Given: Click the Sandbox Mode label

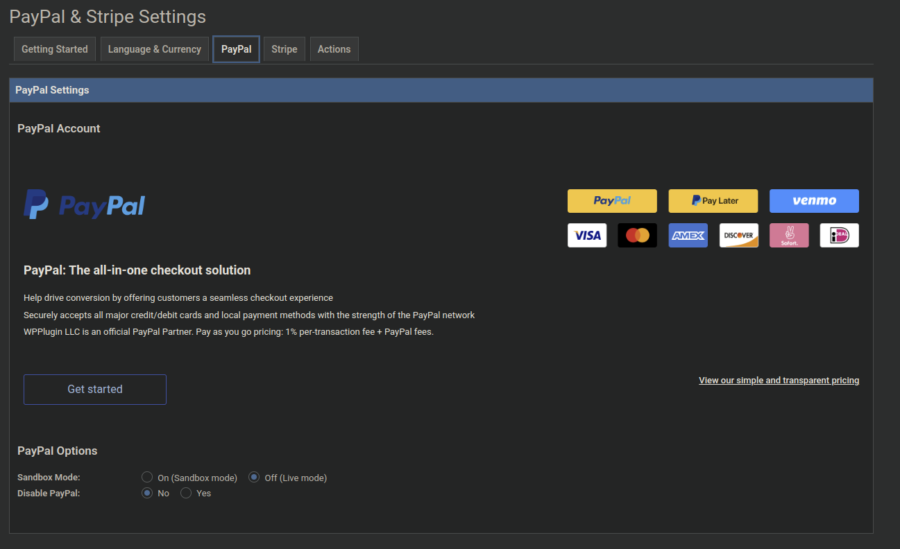Looking at the screenshot, I should (x=49, y=478).
